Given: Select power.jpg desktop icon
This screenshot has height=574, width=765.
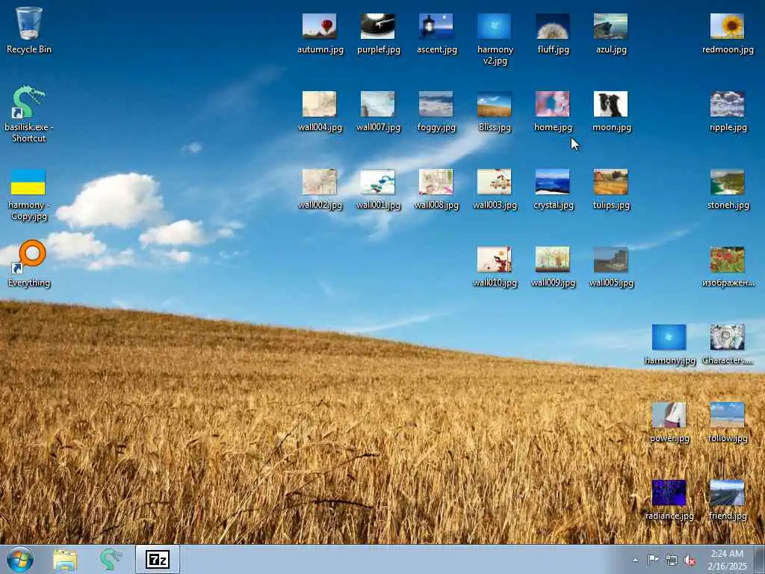Looking at the screenshot, I should tap(669, 422).
